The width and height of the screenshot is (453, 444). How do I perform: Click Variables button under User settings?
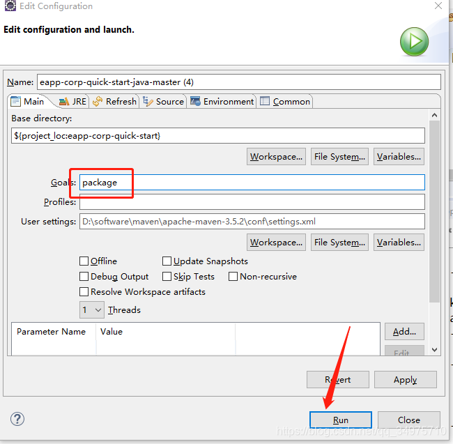(x=399, y=242)
